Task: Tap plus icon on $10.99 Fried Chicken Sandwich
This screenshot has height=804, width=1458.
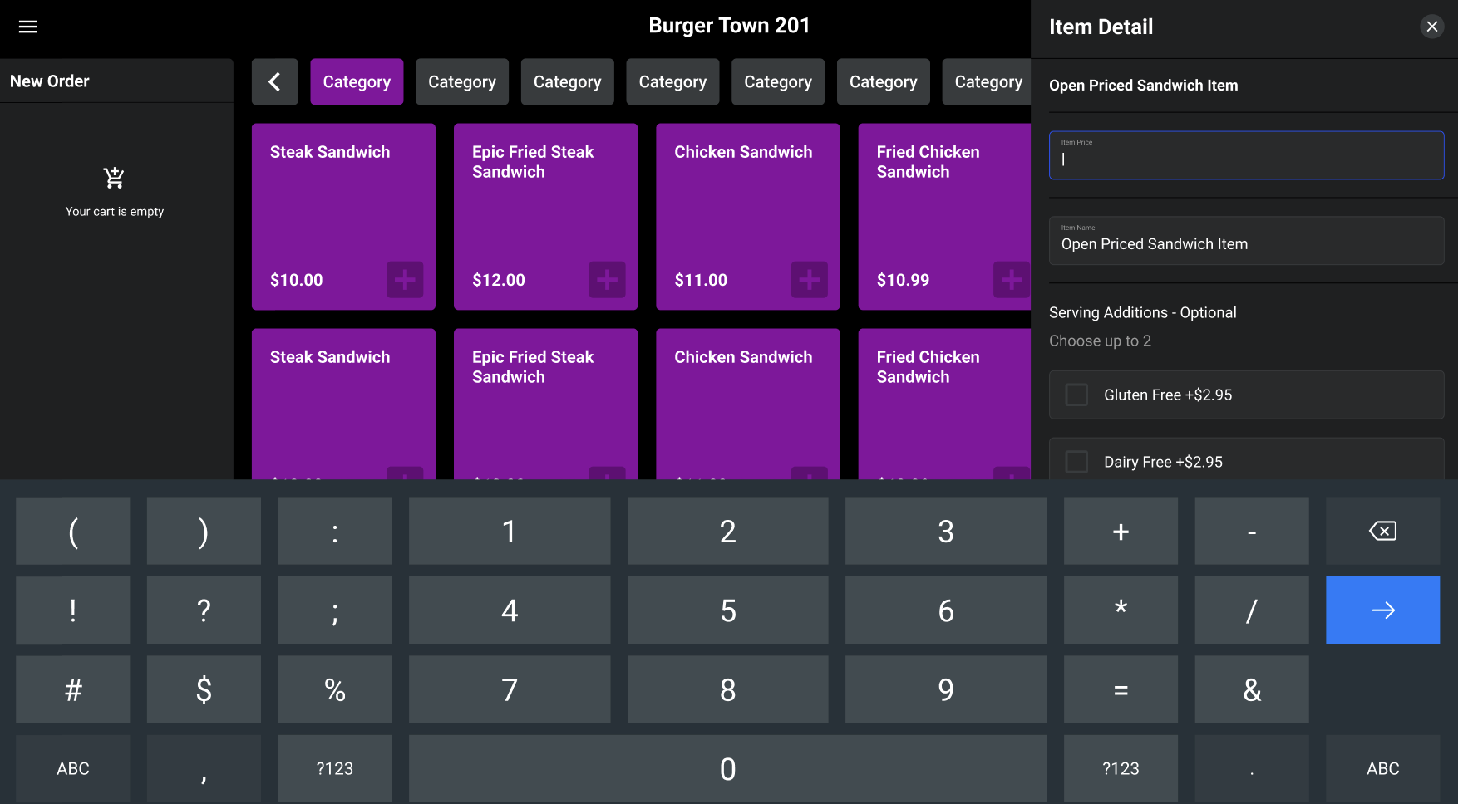Action: (1011, 280)
